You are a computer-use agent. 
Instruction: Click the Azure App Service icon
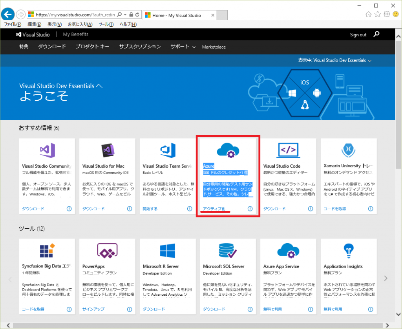pos(289,250)
